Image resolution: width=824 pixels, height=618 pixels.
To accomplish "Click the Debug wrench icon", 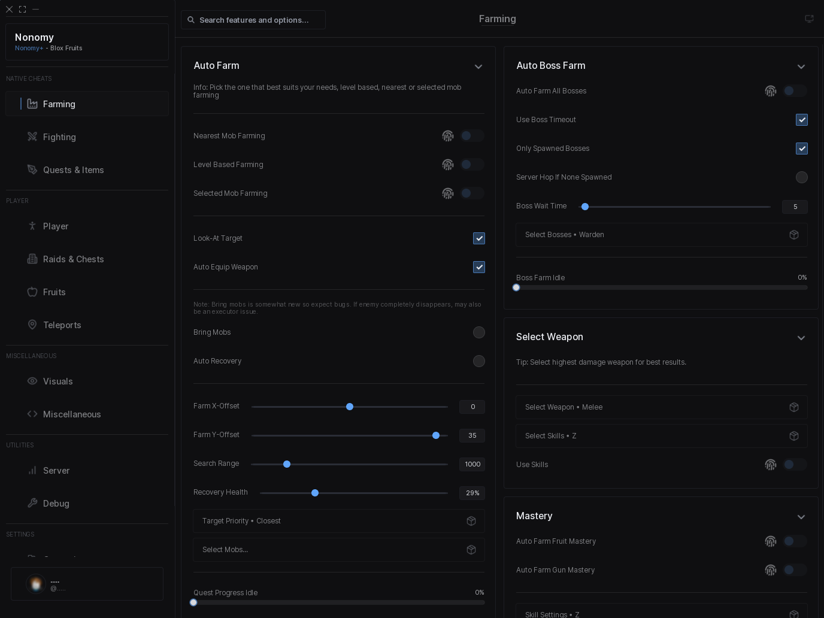I will coord(32,503).
